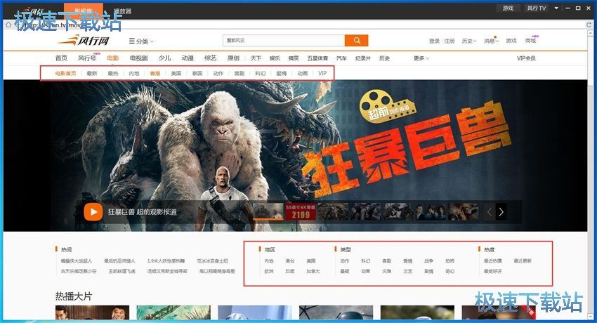
Task: Open the 综艺 nav item
Action: (x=211, y=58)
